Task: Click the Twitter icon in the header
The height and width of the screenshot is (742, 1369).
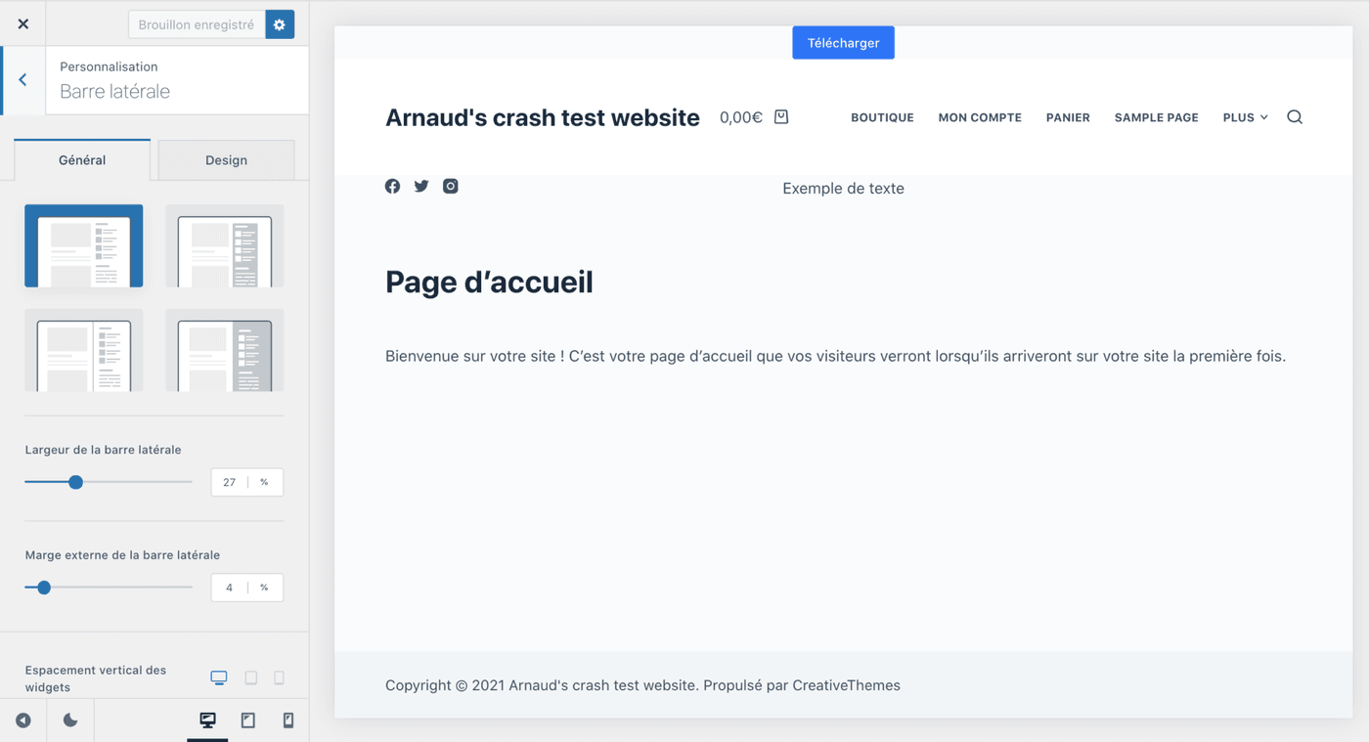Action: point(421,186)
